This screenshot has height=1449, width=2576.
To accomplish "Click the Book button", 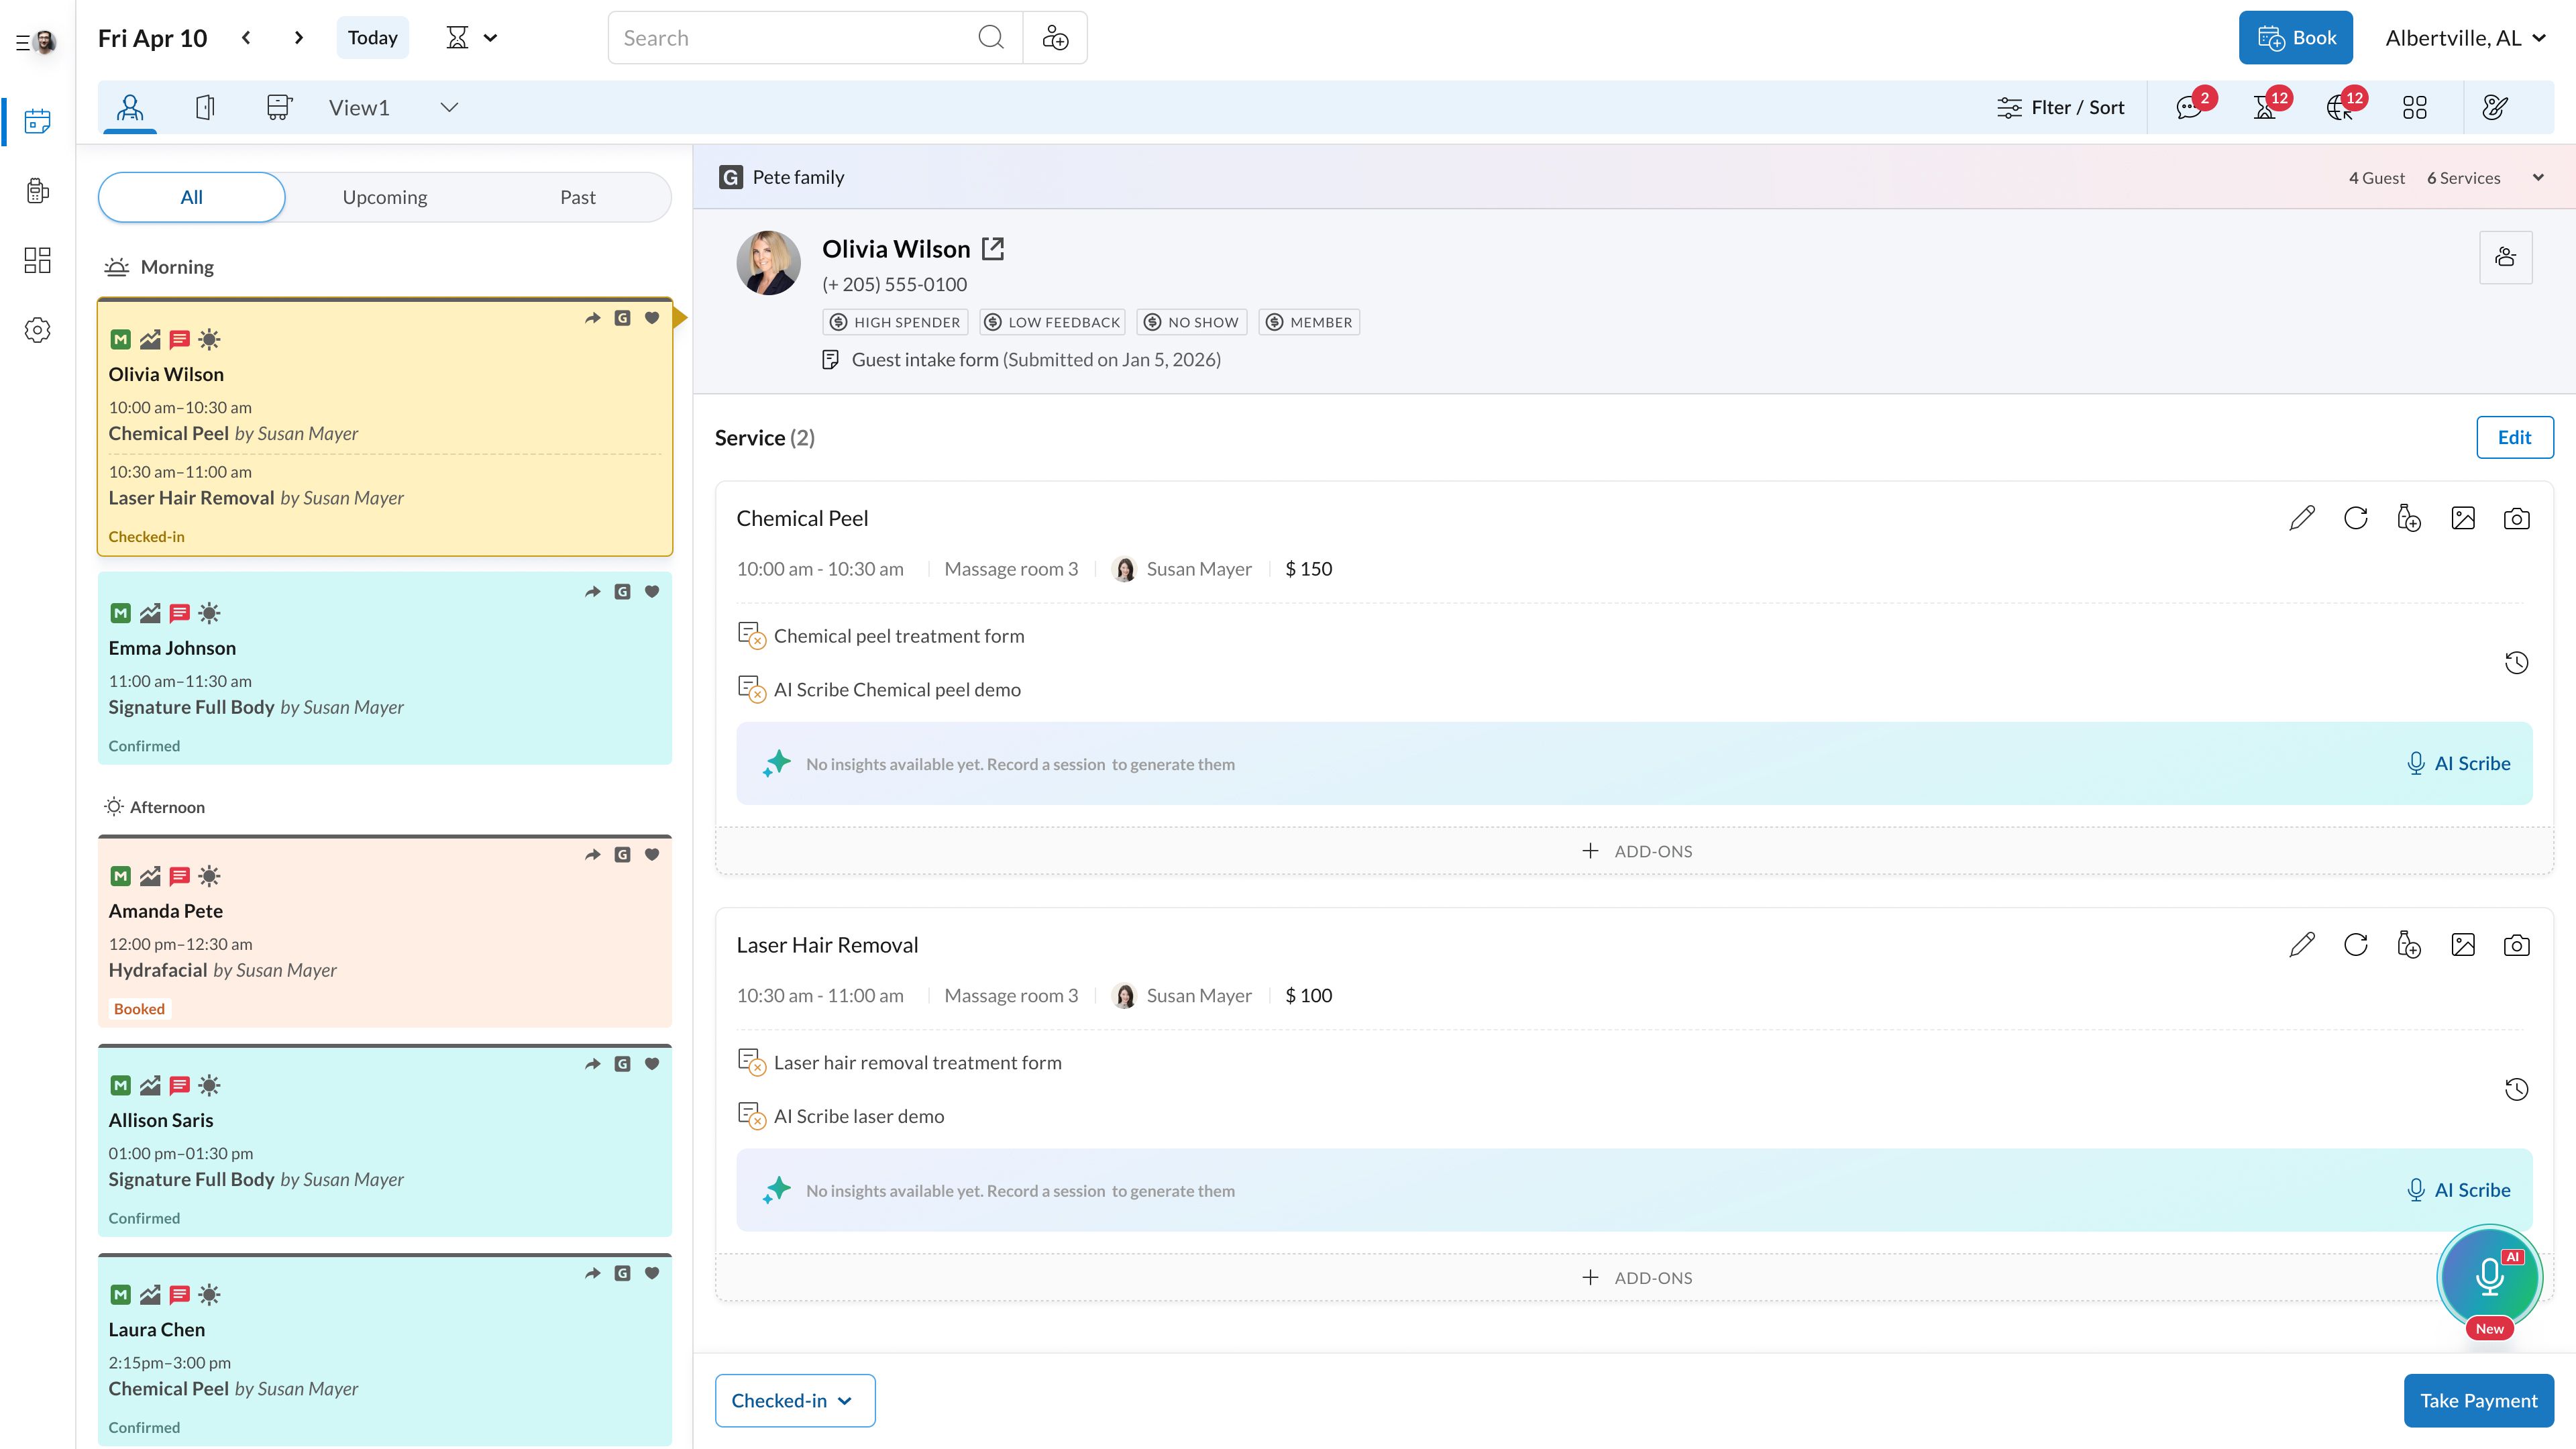I will 2295,38.
